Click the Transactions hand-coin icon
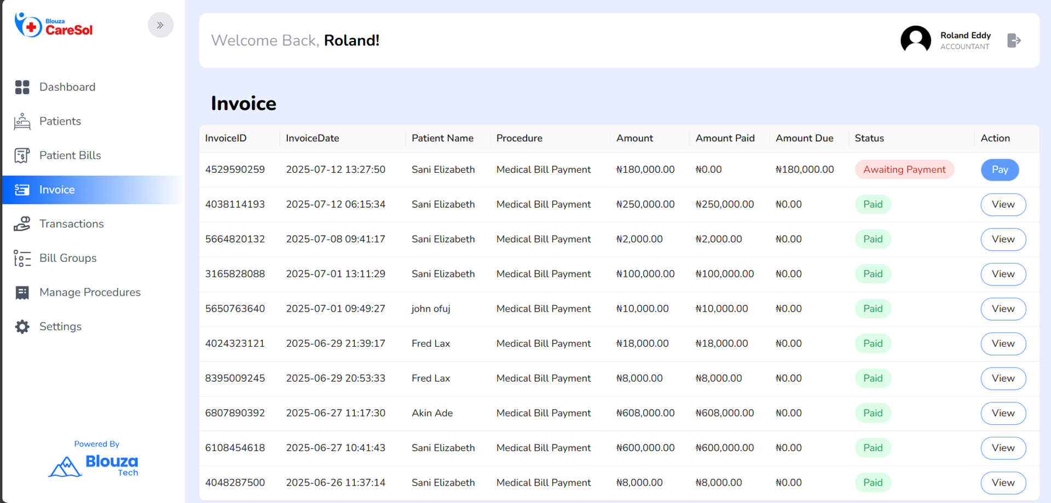This screenshot has width=1051, height=503. 22,224
